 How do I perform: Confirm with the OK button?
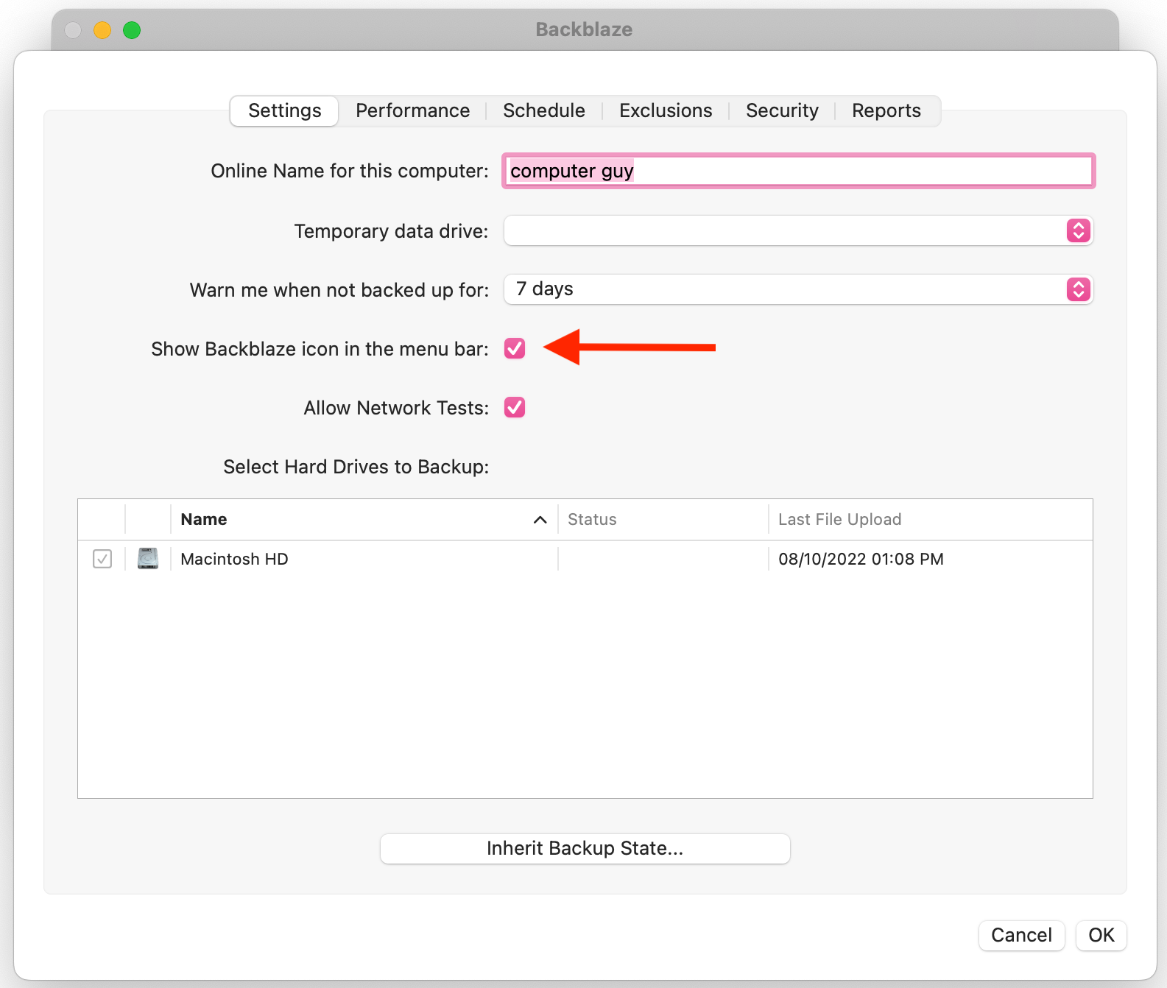[x=1101, y=935]
